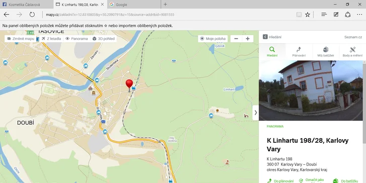Add page to favorites with star icon
The height and width of the screenshot is (183, 366).
[x=308, y=15]
